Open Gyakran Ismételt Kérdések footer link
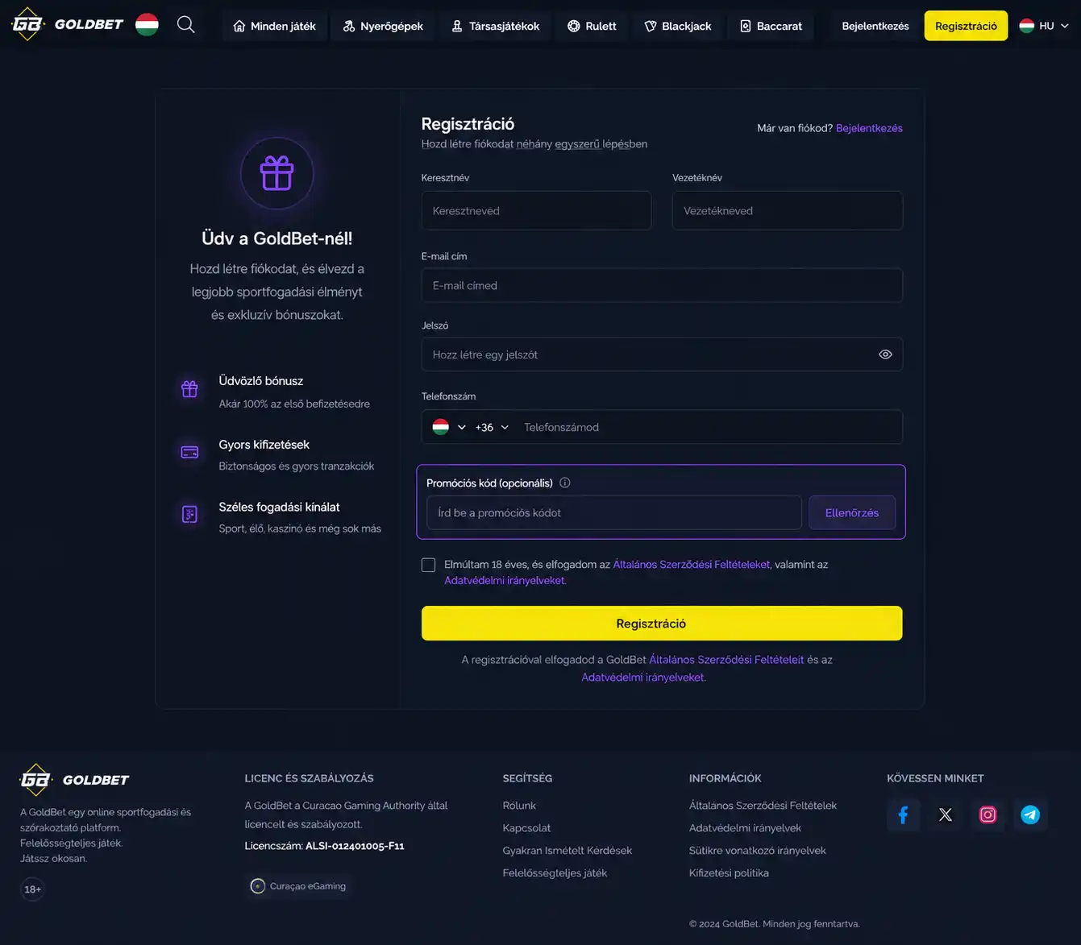 click(567, 851)
